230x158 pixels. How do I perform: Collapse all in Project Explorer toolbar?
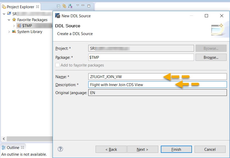click(x=58, y=6)
